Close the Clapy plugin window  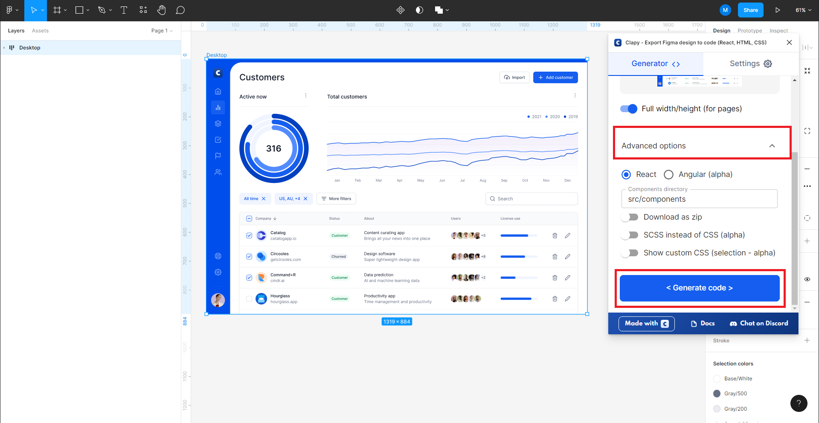point(789,42)
